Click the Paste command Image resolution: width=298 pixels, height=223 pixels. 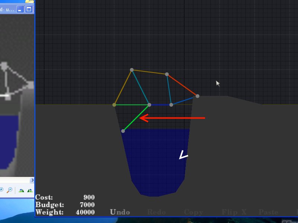coord(269,212)
